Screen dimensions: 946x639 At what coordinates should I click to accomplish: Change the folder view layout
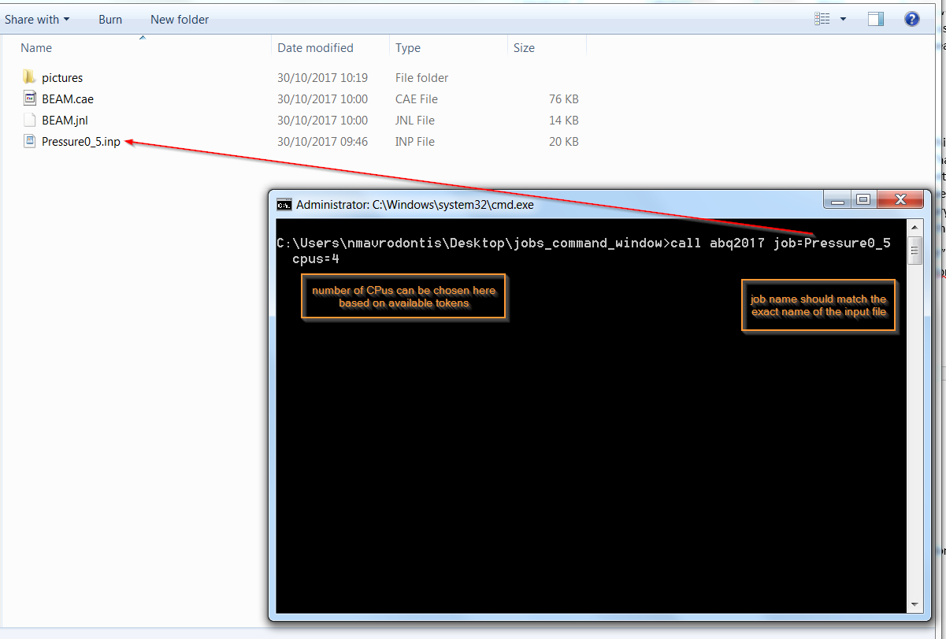[x=822, y=19]
